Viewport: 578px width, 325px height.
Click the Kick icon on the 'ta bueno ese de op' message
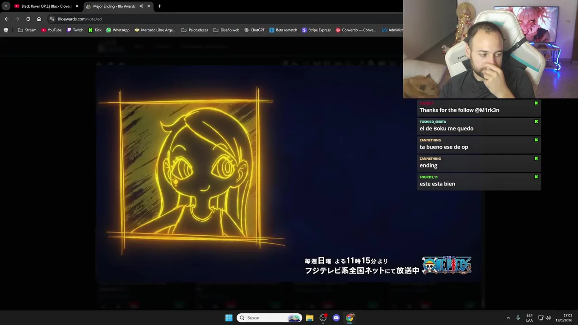536,140
